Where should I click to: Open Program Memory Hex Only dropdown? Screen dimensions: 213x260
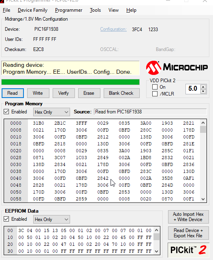[x=51, y=112]
